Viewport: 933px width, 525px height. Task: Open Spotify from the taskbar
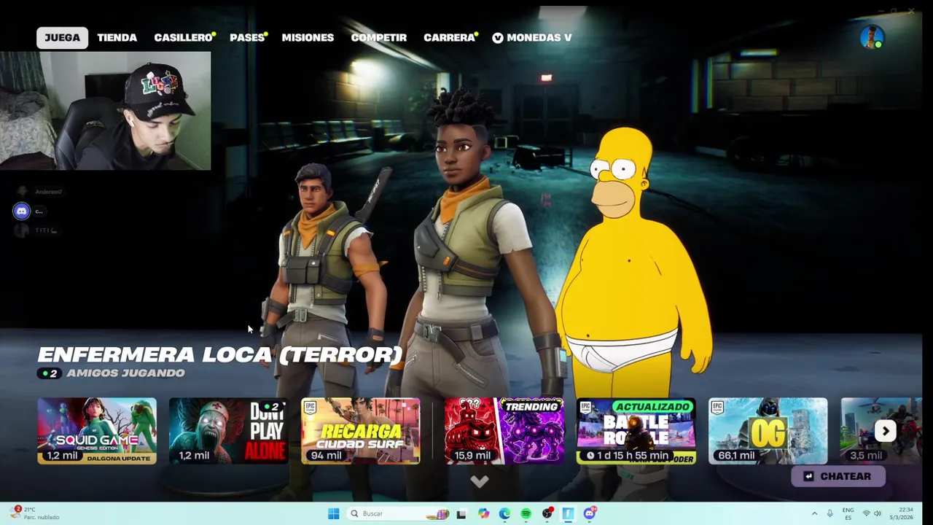(x=526, y=513)
